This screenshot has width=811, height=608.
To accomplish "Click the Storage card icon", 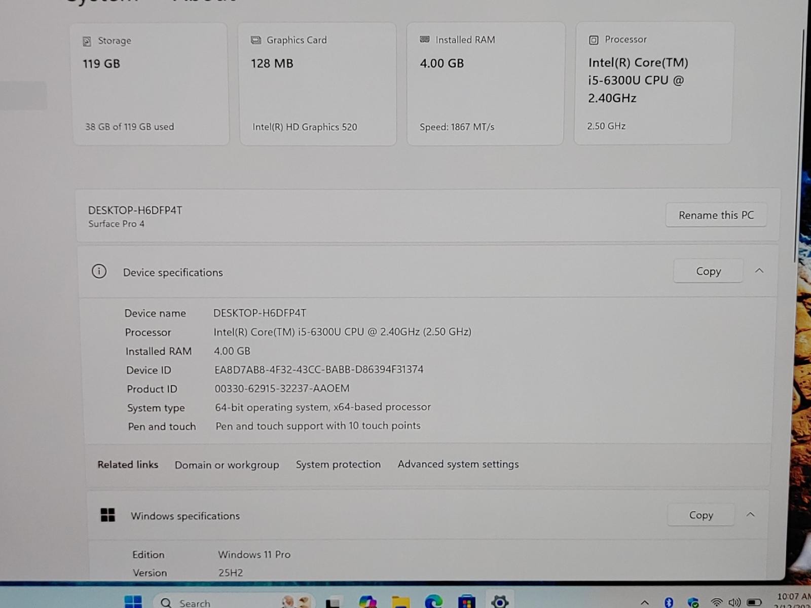I will (x=87, y=41).
